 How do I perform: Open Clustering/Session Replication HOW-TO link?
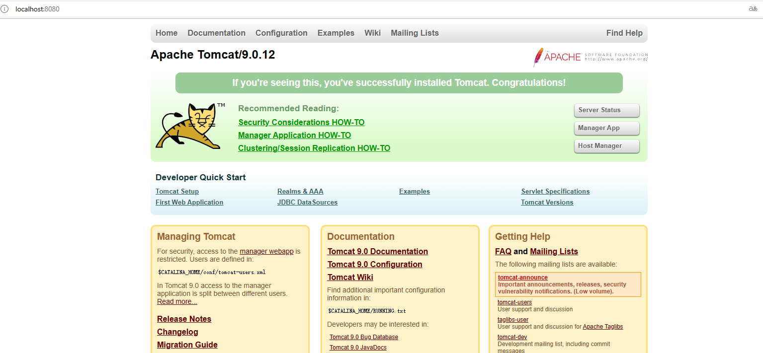click(x=314, y=148)
